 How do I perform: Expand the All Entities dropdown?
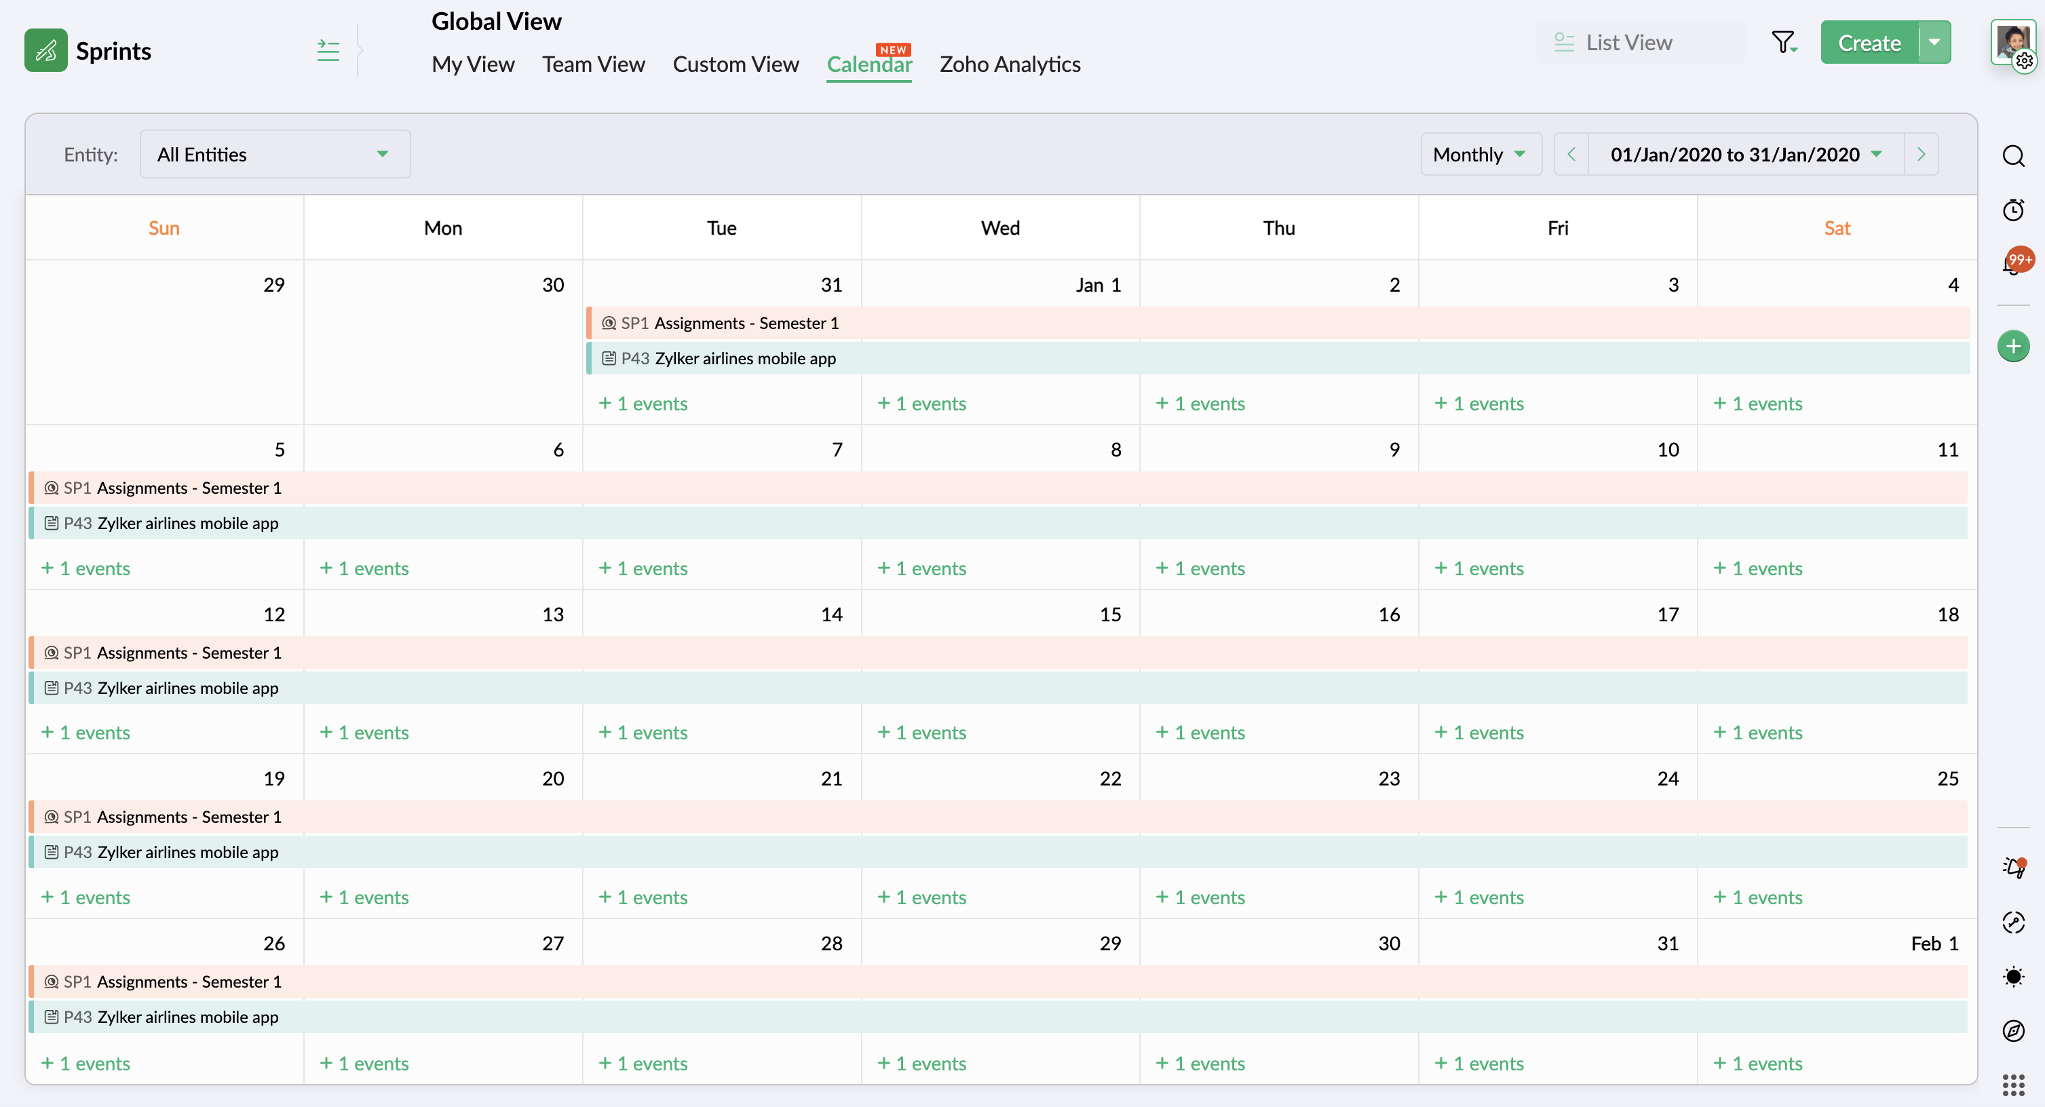click(x=275, y=154)
